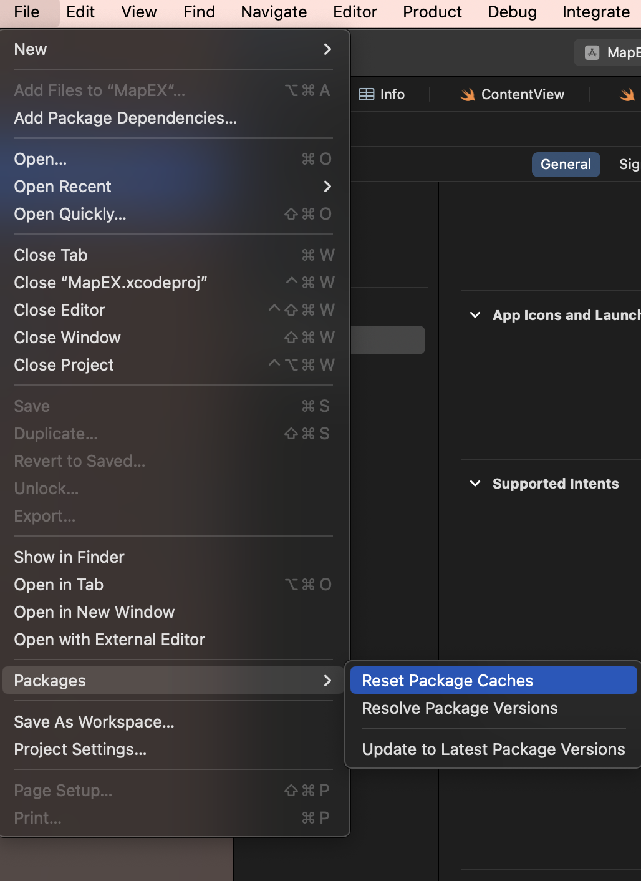Click the MapEX app scheme icon
The image size is (641, 881).
[592, 53]
